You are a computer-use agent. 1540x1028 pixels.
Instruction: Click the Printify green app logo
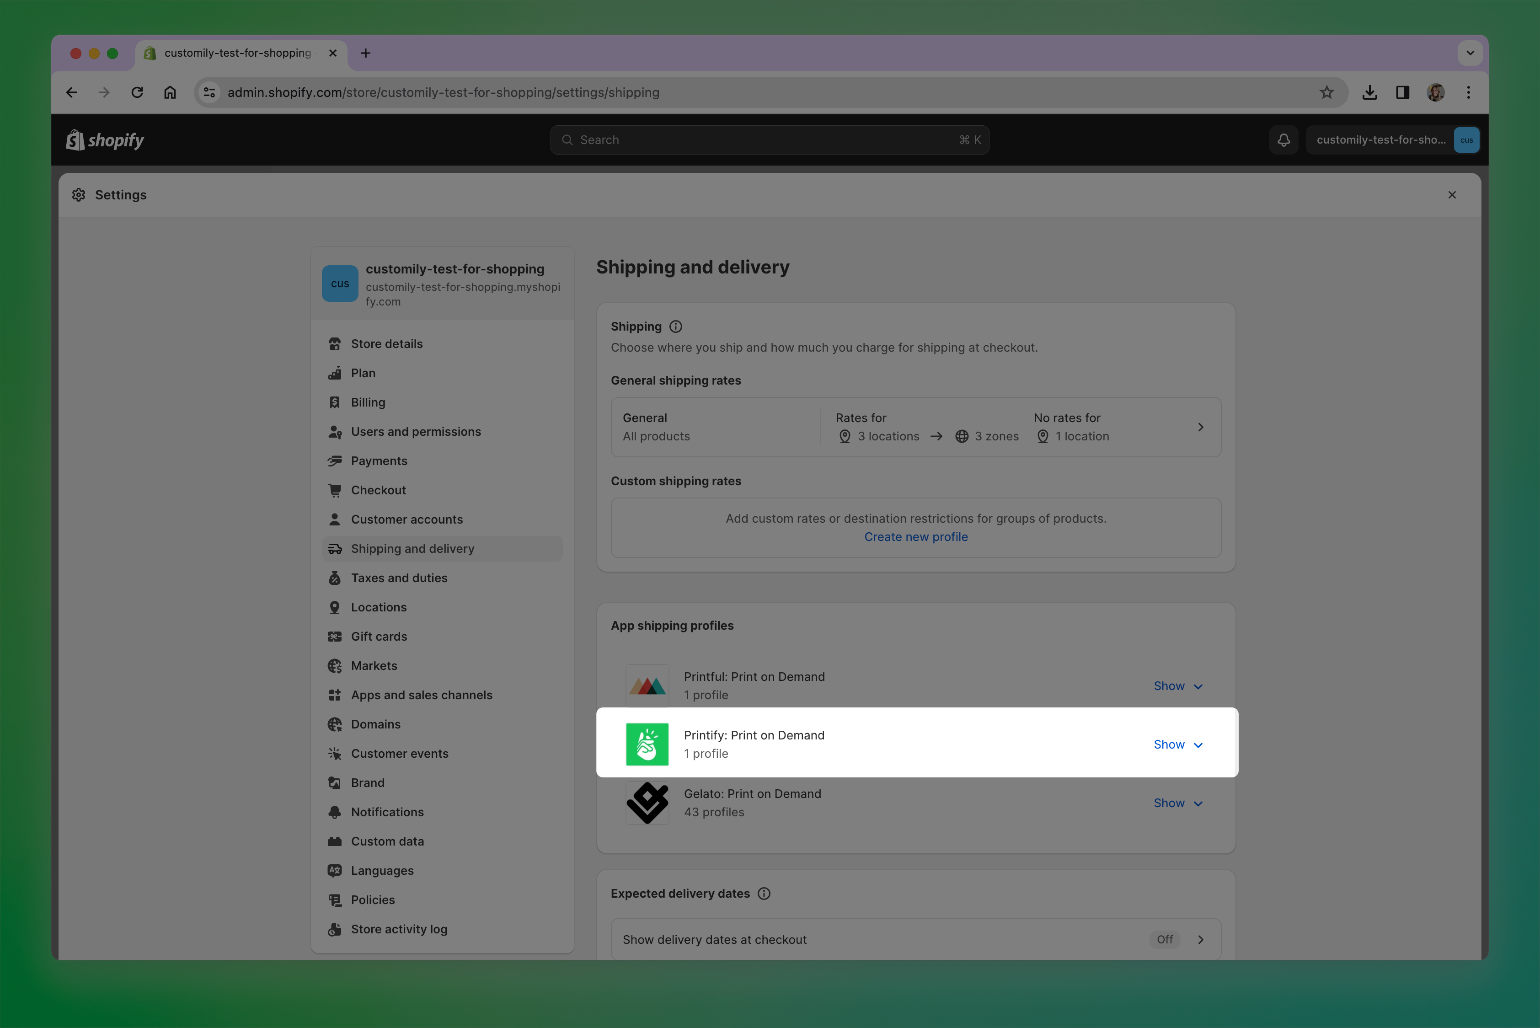tap(647, 744)
